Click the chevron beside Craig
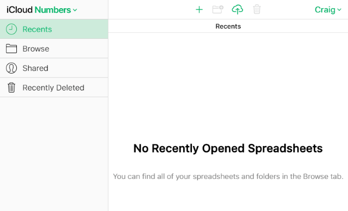 (339, 10)
